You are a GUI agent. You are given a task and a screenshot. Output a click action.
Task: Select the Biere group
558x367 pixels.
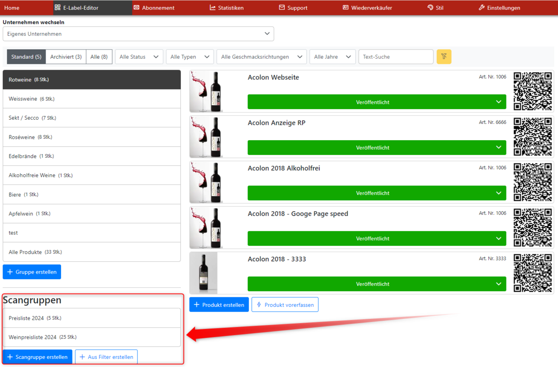[92, 194]
